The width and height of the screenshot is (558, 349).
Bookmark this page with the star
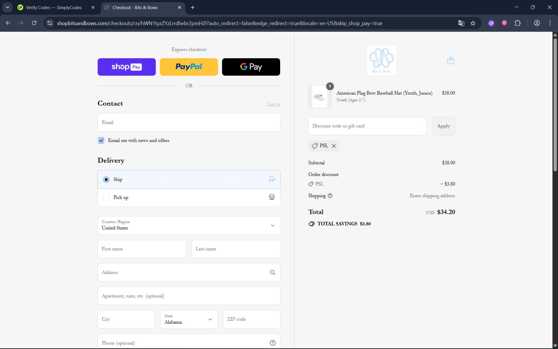pos(473,23)
